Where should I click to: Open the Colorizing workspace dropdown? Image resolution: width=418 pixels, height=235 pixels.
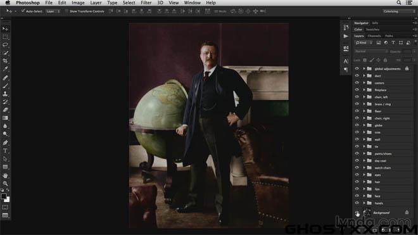399,11
